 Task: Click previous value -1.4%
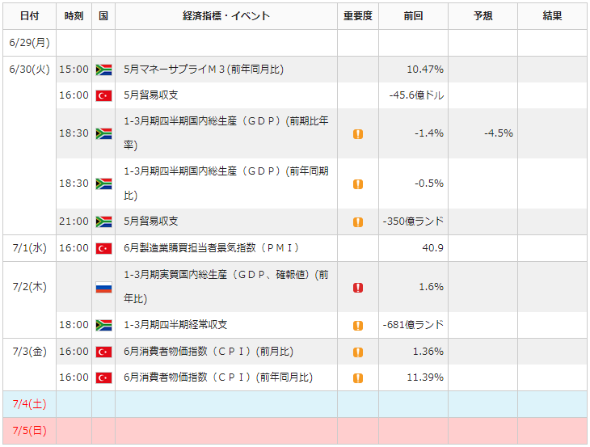click(429, 133)
